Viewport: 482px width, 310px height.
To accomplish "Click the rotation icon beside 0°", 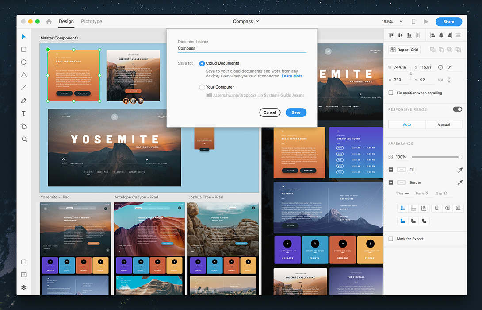I will (440, 67).
